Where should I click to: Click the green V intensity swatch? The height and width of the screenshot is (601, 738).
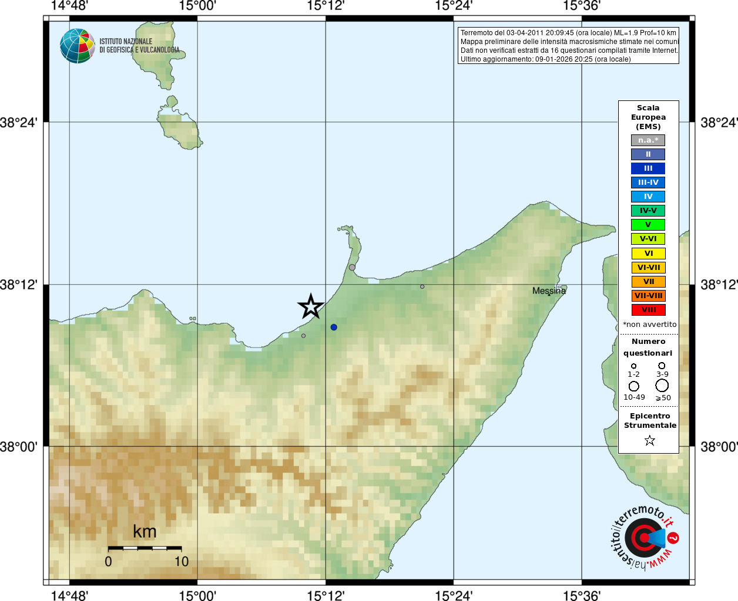pyautogui.click(x=648, y=225)
